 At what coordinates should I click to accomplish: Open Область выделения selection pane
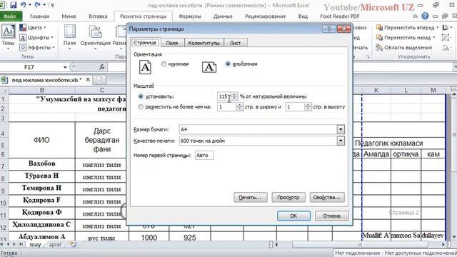coord(404,48)
